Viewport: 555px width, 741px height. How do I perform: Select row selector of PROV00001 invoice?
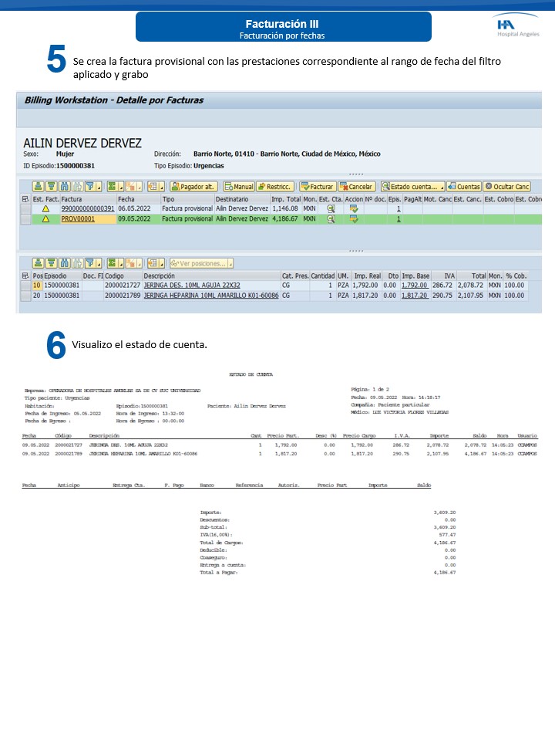25,219
